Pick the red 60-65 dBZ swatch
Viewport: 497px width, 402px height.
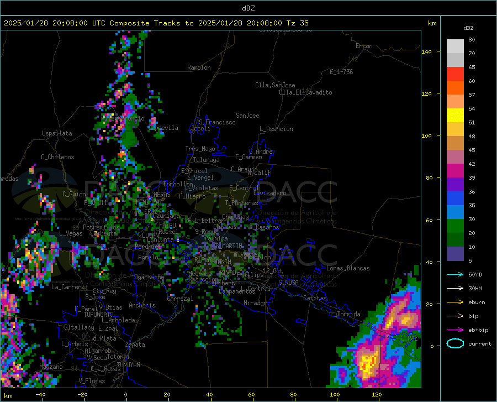[455, 74]
